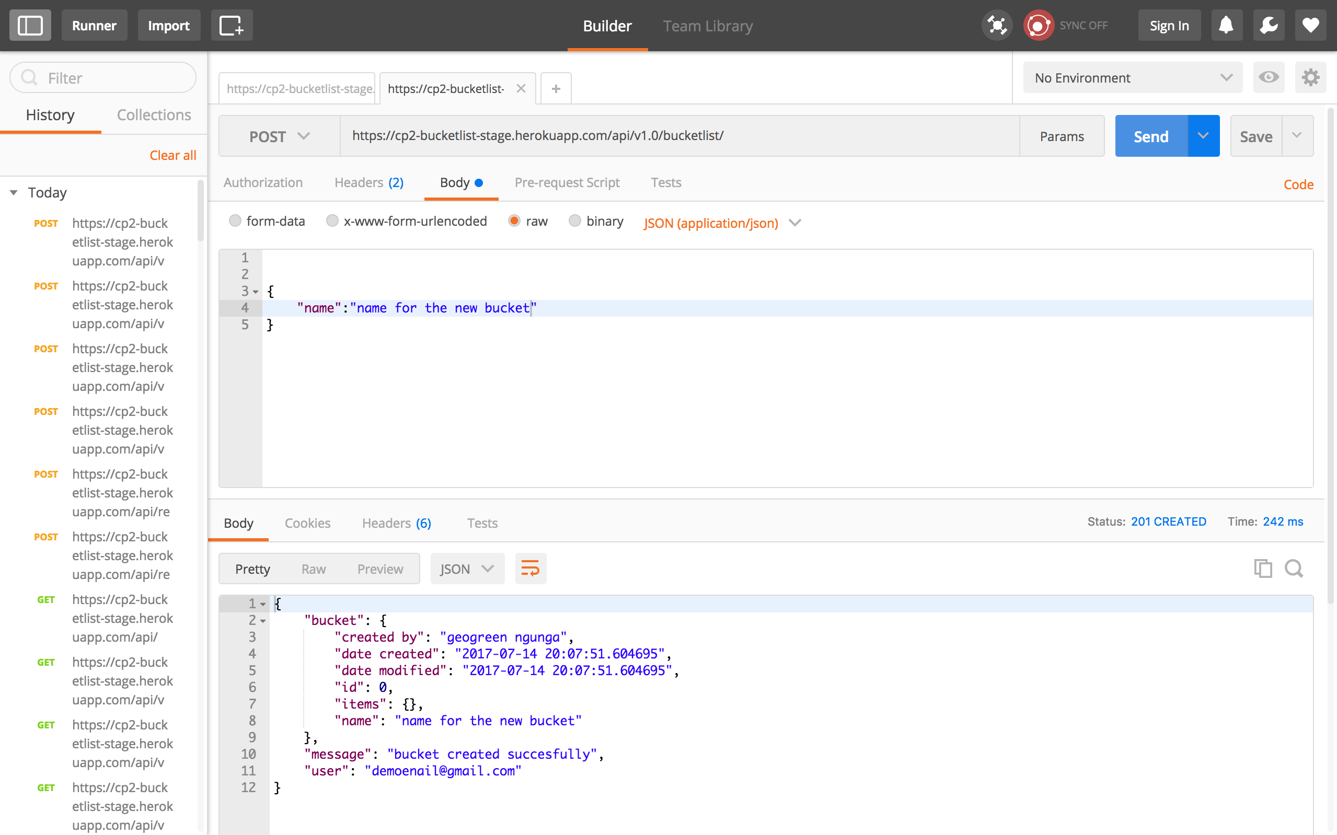Click the environment settings gear icon

tap(1311, 77)
